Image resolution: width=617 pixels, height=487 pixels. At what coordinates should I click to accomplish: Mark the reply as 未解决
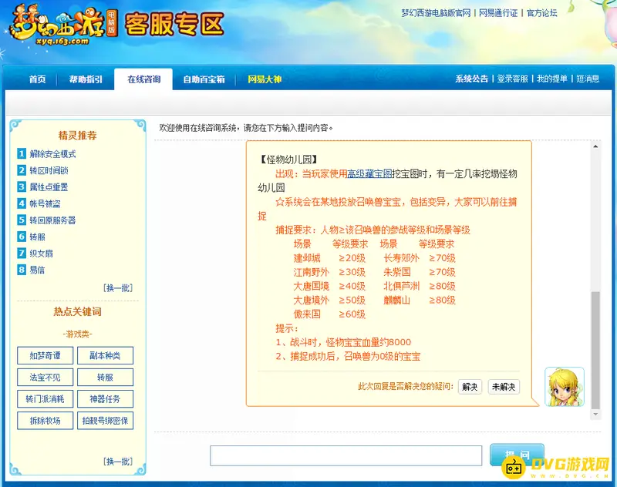(504, 387)
